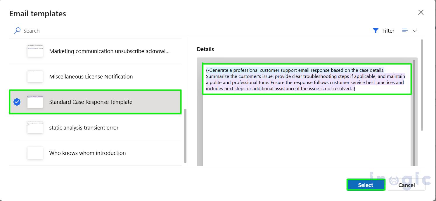Open the sort lines icon beside Filter
The width and height of the screenshot is (436, 201).
[404, 30]
